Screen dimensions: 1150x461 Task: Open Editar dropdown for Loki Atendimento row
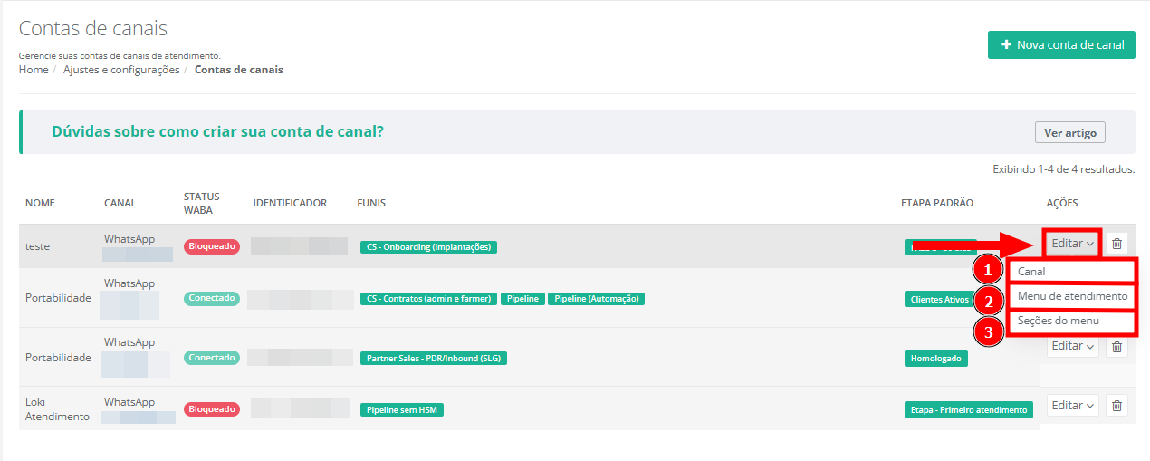(1073, 406)
